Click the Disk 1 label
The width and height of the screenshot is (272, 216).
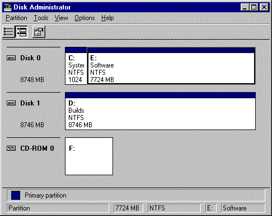pyautogui.click(x=30, y=103)
